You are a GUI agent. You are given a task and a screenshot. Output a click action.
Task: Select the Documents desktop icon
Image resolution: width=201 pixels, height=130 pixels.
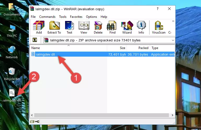(x=12, y=9)
